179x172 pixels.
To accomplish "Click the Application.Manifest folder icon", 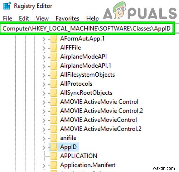I will click(54, 165).
